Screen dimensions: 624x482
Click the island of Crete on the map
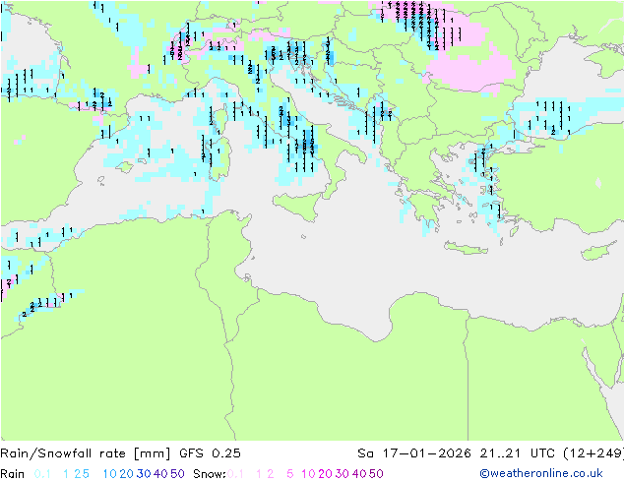[466, 248]
